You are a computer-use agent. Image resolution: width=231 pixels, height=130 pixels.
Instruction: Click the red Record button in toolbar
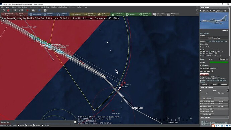click(x=27, y=10)
